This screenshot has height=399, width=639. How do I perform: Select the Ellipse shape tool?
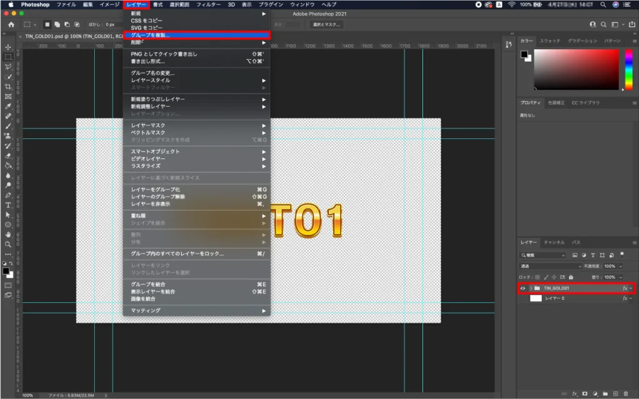7,224
